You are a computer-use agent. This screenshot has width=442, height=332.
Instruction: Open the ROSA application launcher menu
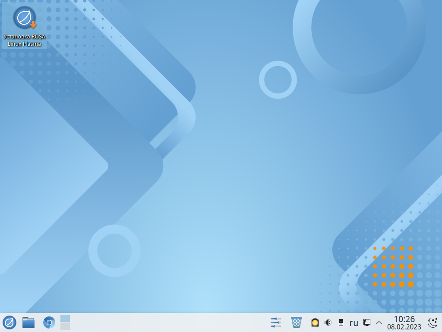click(x=9, y=322)
